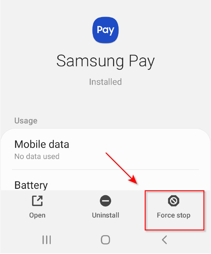Tap the red highlighted Force stop box
This screenshot has width=211, height=254.
[x=174, y=210]
